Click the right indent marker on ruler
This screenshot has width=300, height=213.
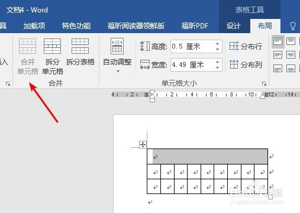coord(262,96)
